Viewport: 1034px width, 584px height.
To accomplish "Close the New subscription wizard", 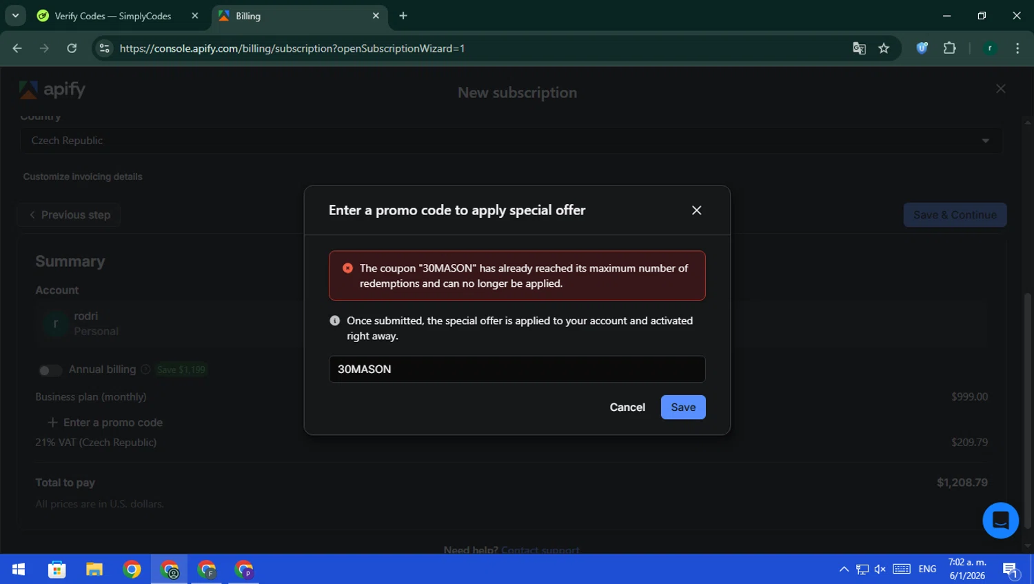I will point(1001,89).
